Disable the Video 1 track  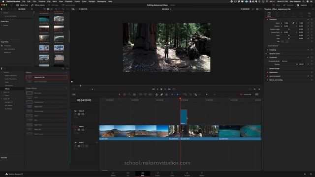(83, 130)
